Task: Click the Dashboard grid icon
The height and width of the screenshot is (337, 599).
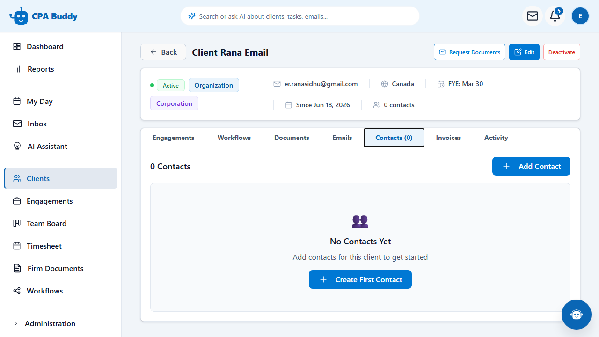Action: click(x=17, y=46)
